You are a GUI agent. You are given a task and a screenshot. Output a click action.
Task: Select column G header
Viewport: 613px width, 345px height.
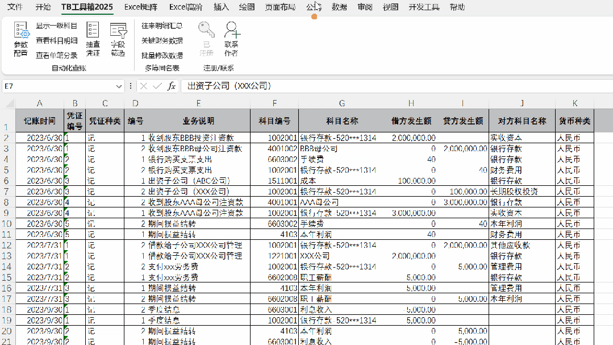[342, 103]
